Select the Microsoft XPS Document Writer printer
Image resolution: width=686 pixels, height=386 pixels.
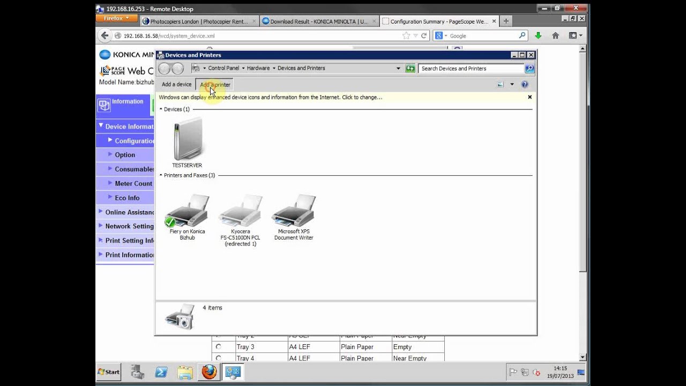click(x=294, y=218)
